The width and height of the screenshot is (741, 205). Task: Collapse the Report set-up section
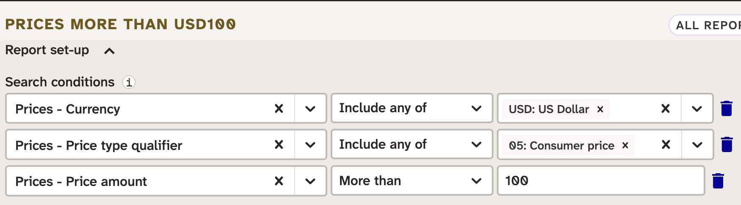coord(109,51)
